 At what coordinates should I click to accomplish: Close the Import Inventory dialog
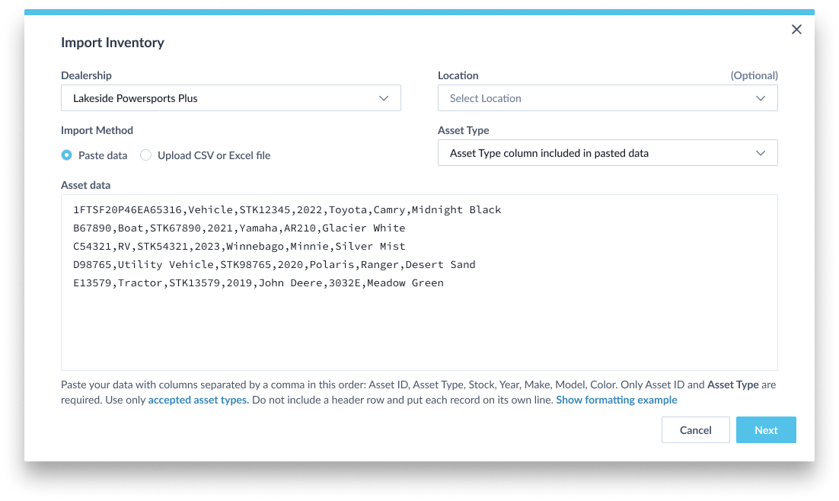click(796, 30)
